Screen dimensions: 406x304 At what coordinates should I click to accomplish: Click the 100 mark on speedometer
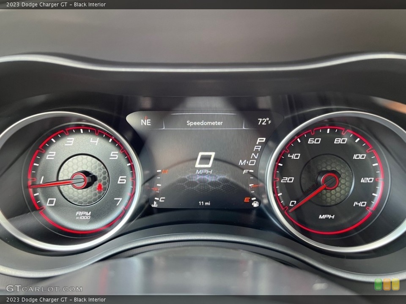(x=359, y=157)
